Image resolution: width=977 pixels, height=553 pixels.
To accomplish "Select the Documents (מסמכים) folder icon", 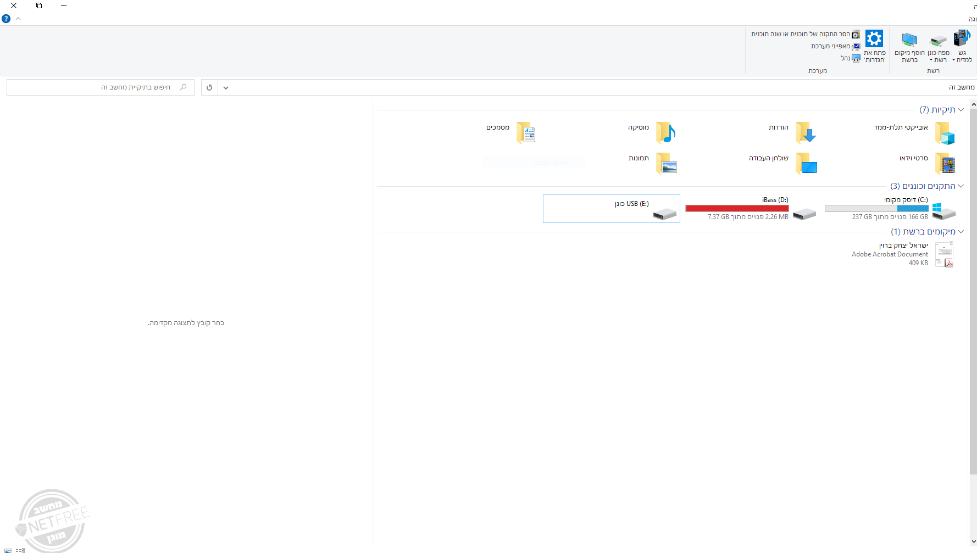I will (526, 133).
